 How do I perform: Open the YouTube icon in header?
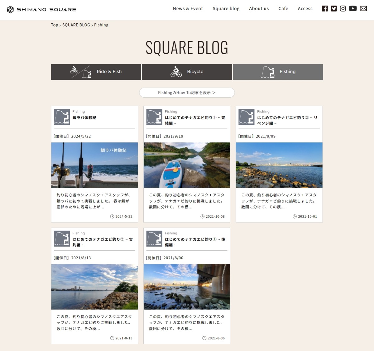(353, 9)
